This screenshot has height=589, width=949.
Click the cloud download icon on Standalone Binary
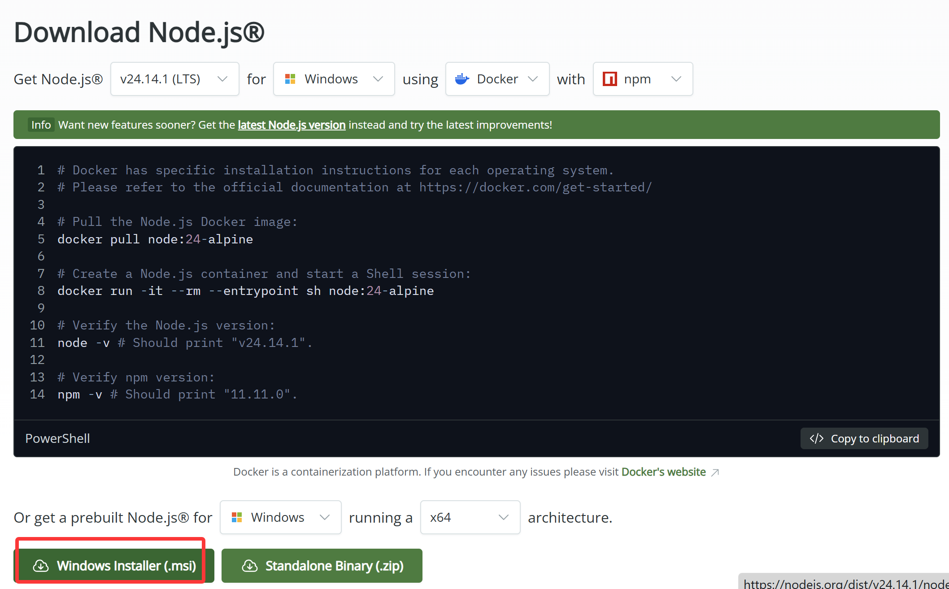pyautogui.click(x=250, y=566)
